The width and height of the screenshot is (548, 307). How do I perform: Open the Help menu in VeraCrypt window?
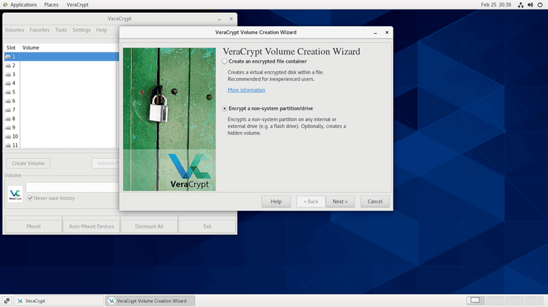101,30
